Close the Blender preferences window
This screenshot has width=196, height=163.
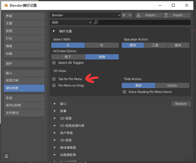(x=187, y=5)
